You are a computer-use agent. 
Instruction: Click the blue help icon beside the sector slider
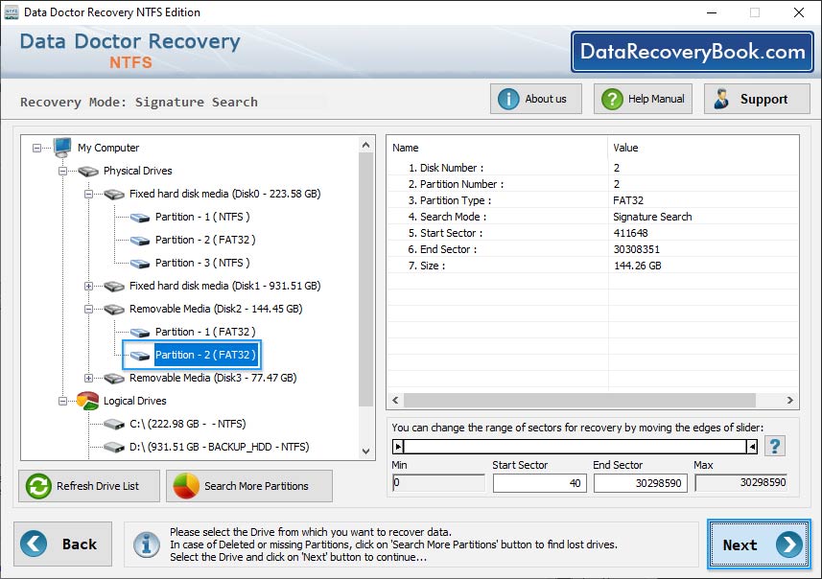coord(775,446)
